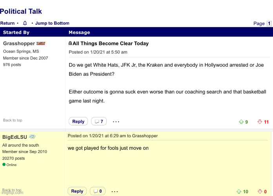Click the Return link
The height and width of the screenshot is (196, 273).
(7, 23)
